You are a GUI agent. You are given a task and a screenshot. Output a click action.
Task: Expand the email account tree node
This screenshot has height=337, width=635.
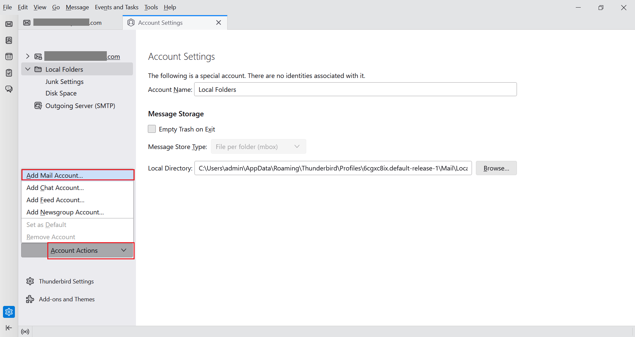click(x=28, y=56)
